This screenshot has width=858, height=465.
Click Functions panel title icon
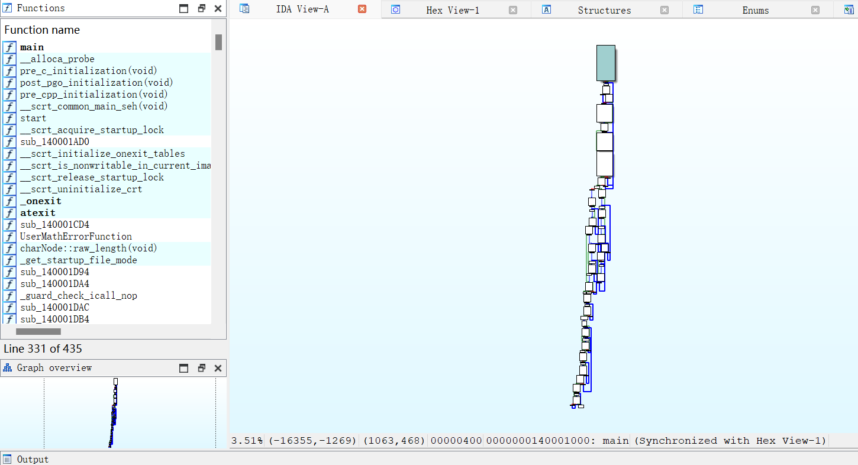click(x=8, y=8)
